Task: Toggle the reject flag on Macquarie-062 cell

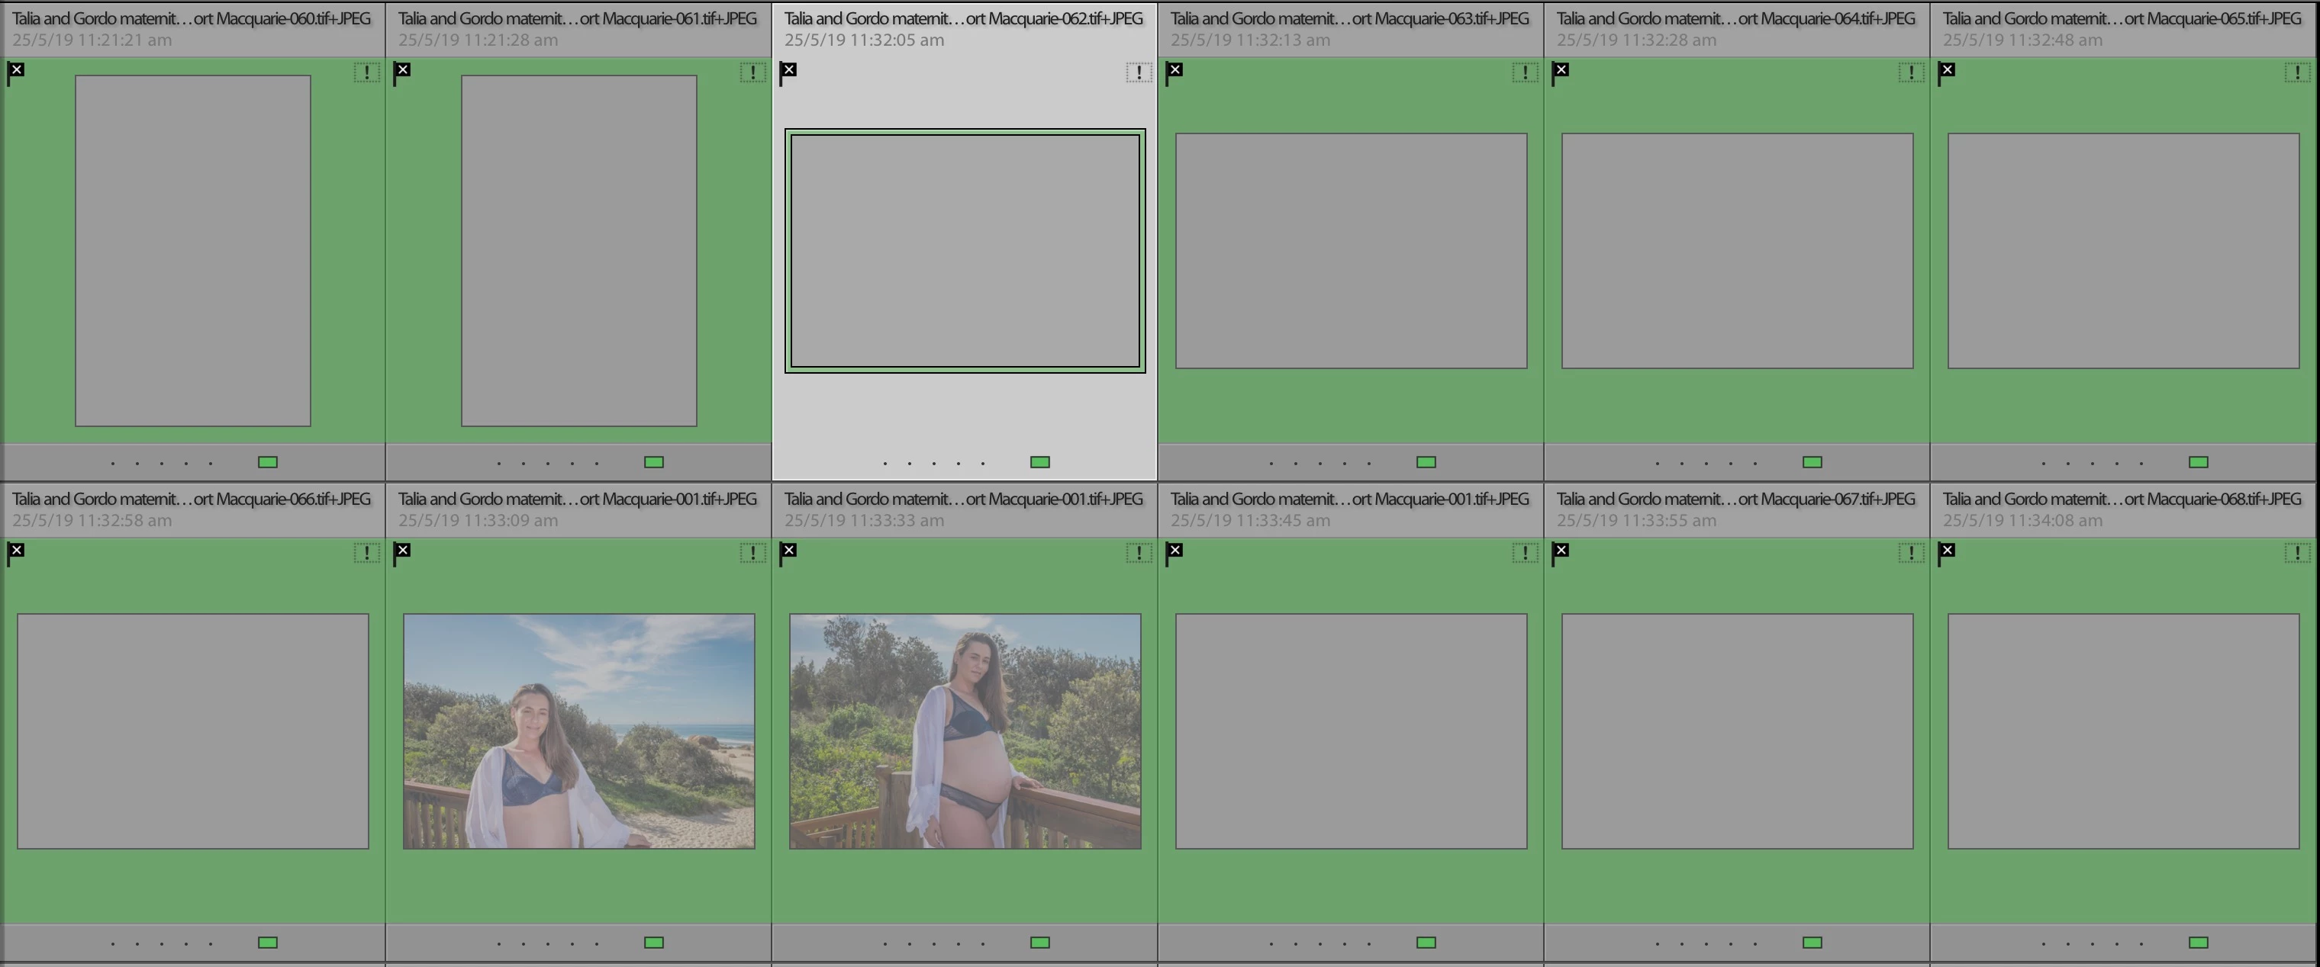Action: [788, 73]
